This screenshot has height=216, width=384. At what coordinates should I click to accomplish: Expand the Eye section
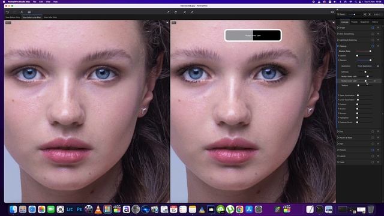(x=338, y=131)
